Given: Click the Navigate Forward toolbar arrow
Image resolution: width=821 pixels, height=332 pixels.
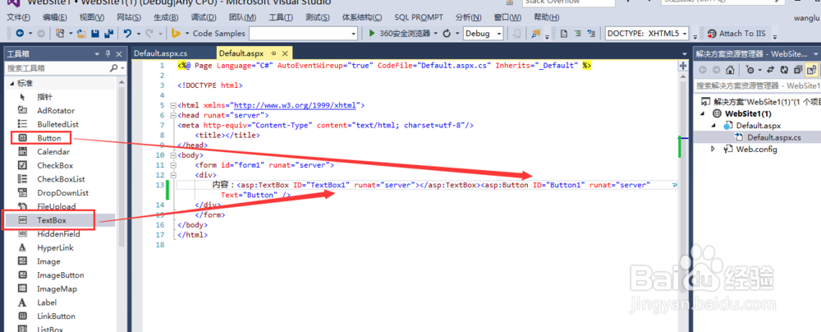Looking at the screenshot, I should (x=43, y=33).
